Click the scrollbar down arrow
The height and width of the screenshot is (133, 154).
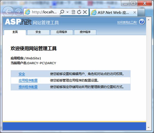(x=149, y=128)
